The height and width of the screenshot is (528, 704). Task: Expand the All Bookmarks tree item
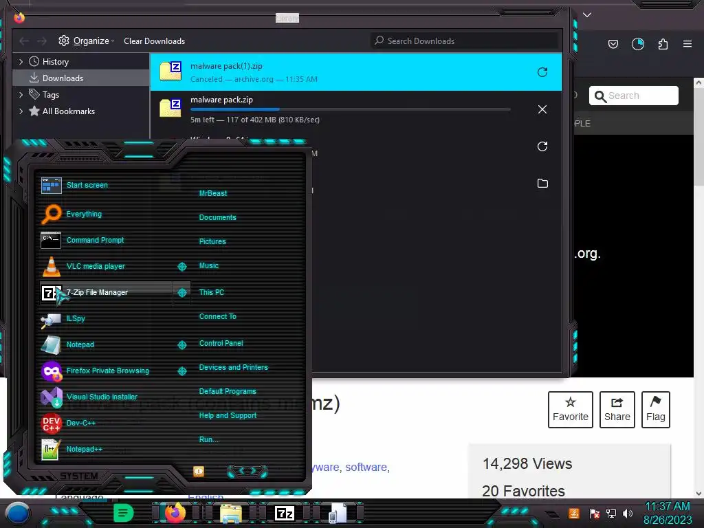pyautogui.click(x=21, y=111)
